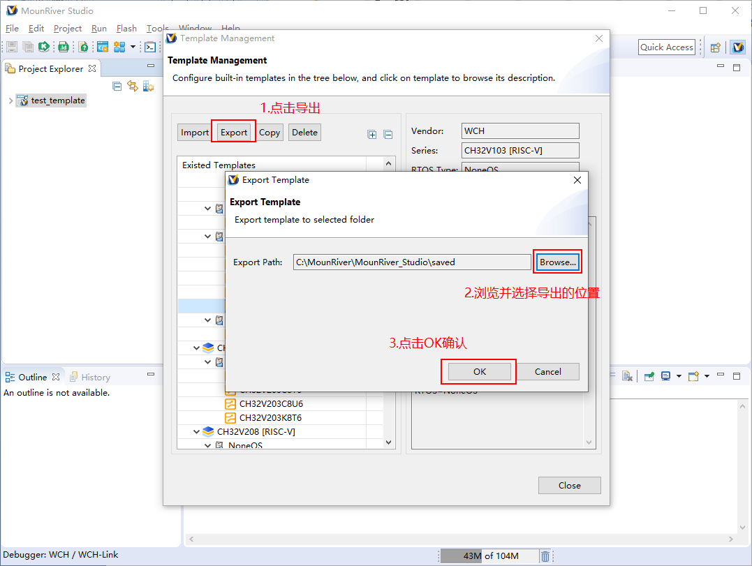This screenshot has height=566, width=752.
Task: Confirm export with OK button
Action: 480,371
